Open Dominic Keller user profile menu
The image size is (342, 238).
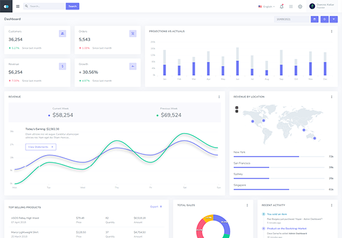point(322,6)
